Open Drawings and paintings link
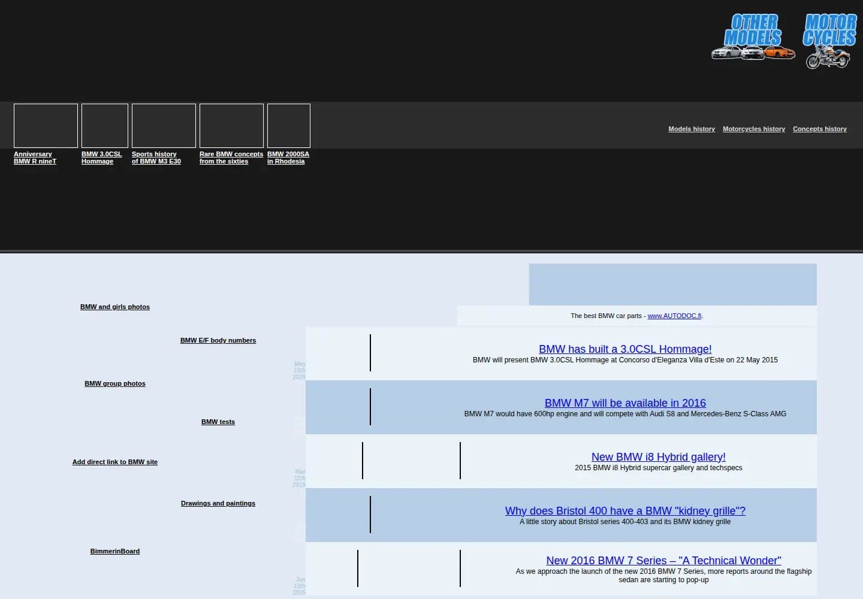The image size is (863, 599). pos(218,503)
